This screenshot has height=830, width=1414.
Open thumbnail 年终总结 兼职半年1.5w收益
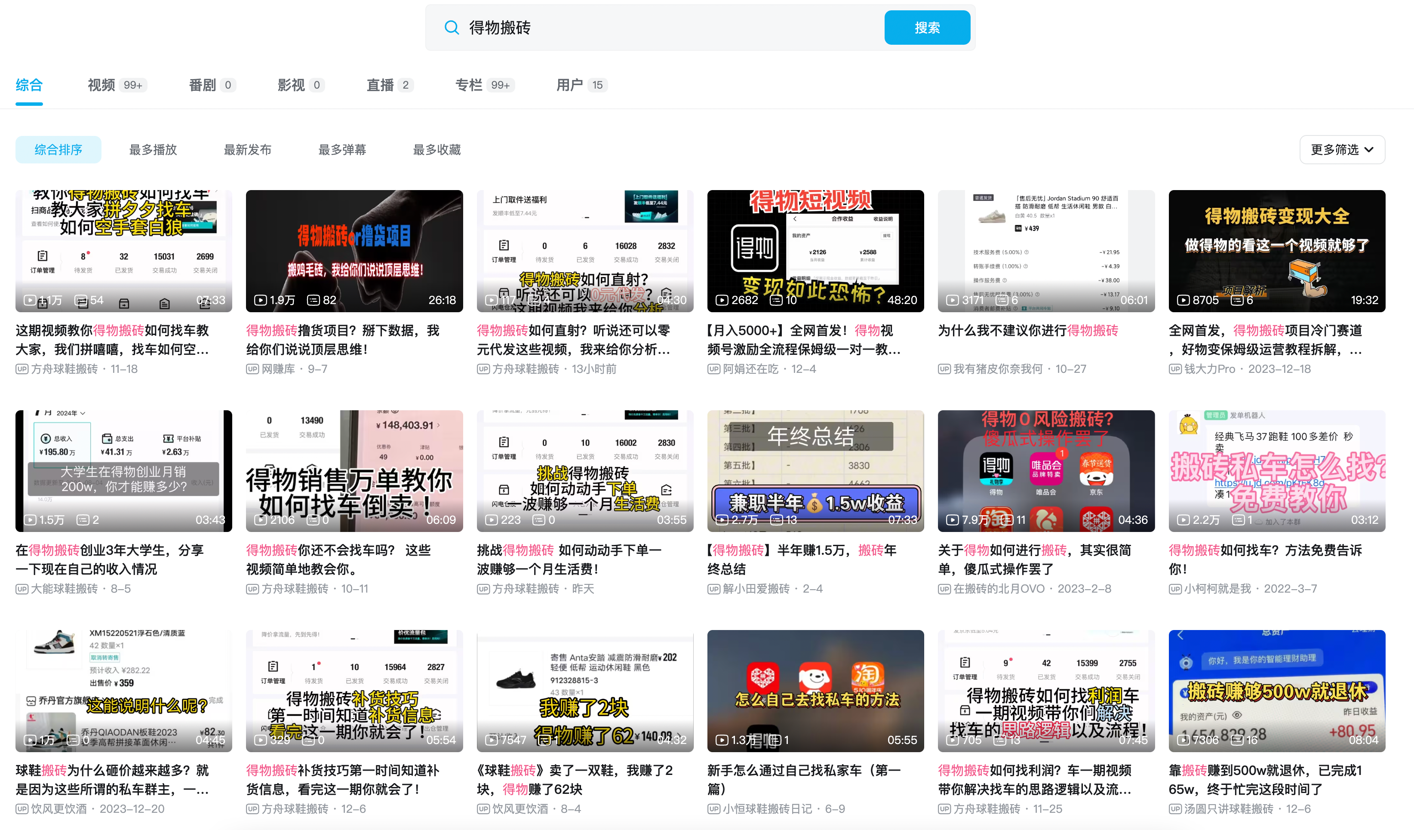(815, 471)
